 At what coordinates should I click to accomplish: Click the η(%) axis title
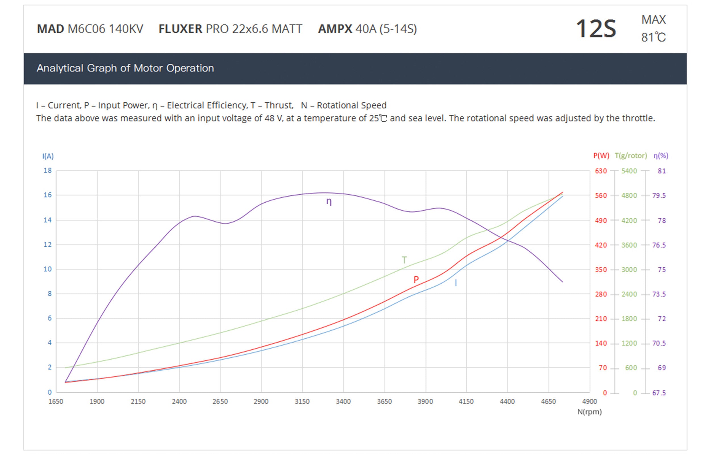(x=661, y=156)
